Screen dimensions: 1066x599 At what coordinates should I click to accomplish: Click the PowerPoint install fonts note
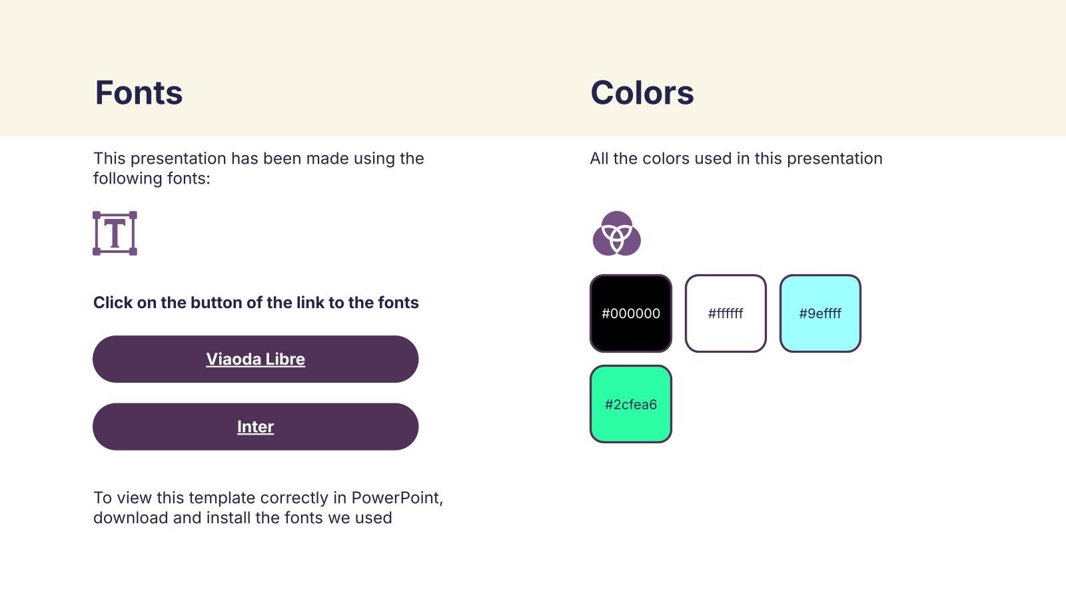(268, 508)
